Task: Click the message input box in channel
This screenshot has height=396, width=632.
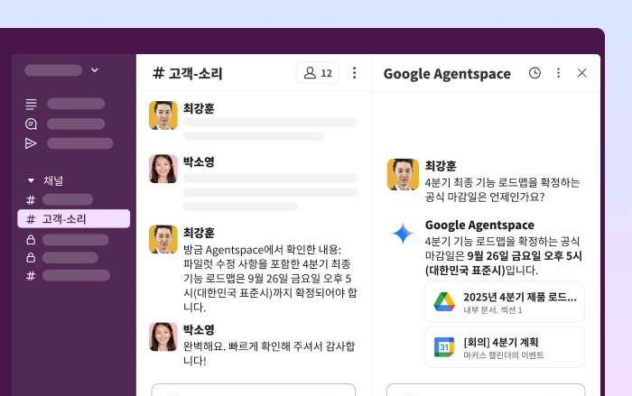Action: pyautogui.click(x=253, y=391)
